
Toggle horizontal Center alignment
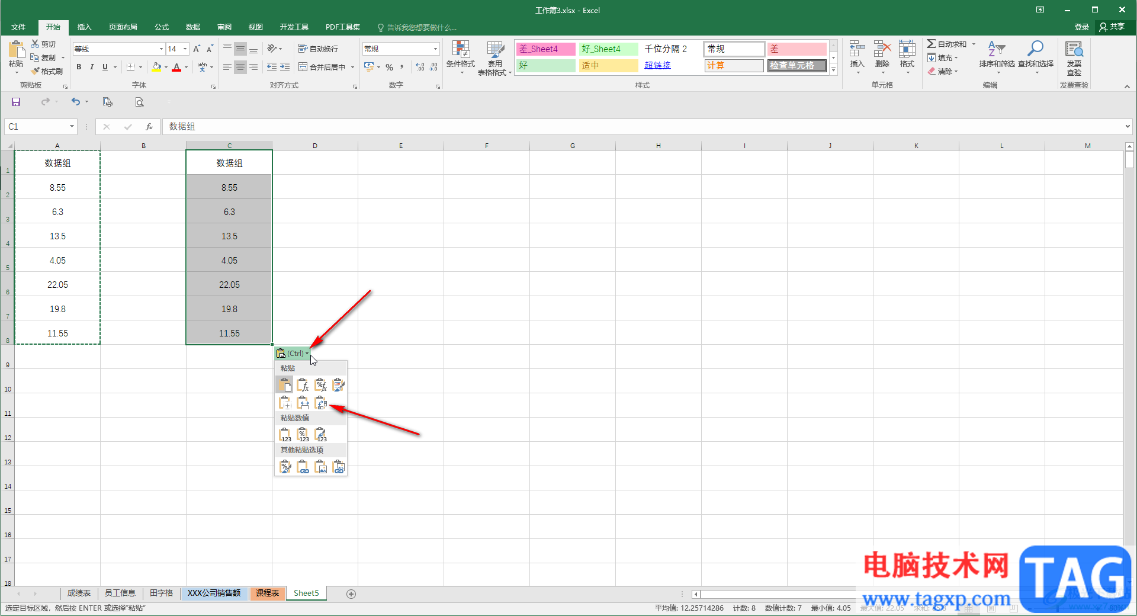click(240, 67)
